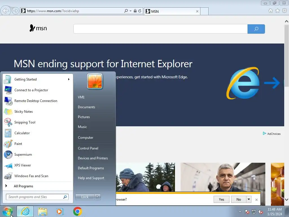Click the Action Center flag tray icon
The image size is (289, 217).
[x=247, y=212]
